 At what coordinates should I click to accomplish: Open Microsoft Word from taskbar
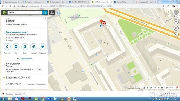(x=75, y=99)
